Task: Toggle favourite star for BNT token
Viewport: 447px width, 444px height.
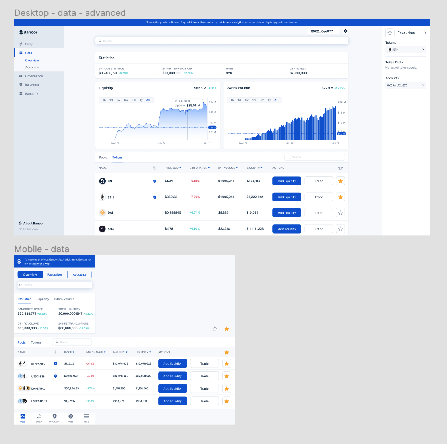Action: point(340,181)
